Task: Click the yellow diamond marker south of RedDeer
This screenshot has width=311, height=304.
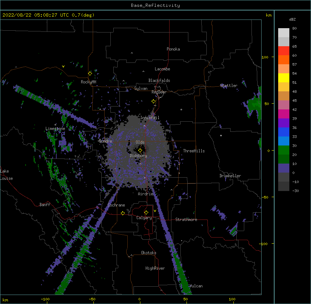Action: (154, 101)
